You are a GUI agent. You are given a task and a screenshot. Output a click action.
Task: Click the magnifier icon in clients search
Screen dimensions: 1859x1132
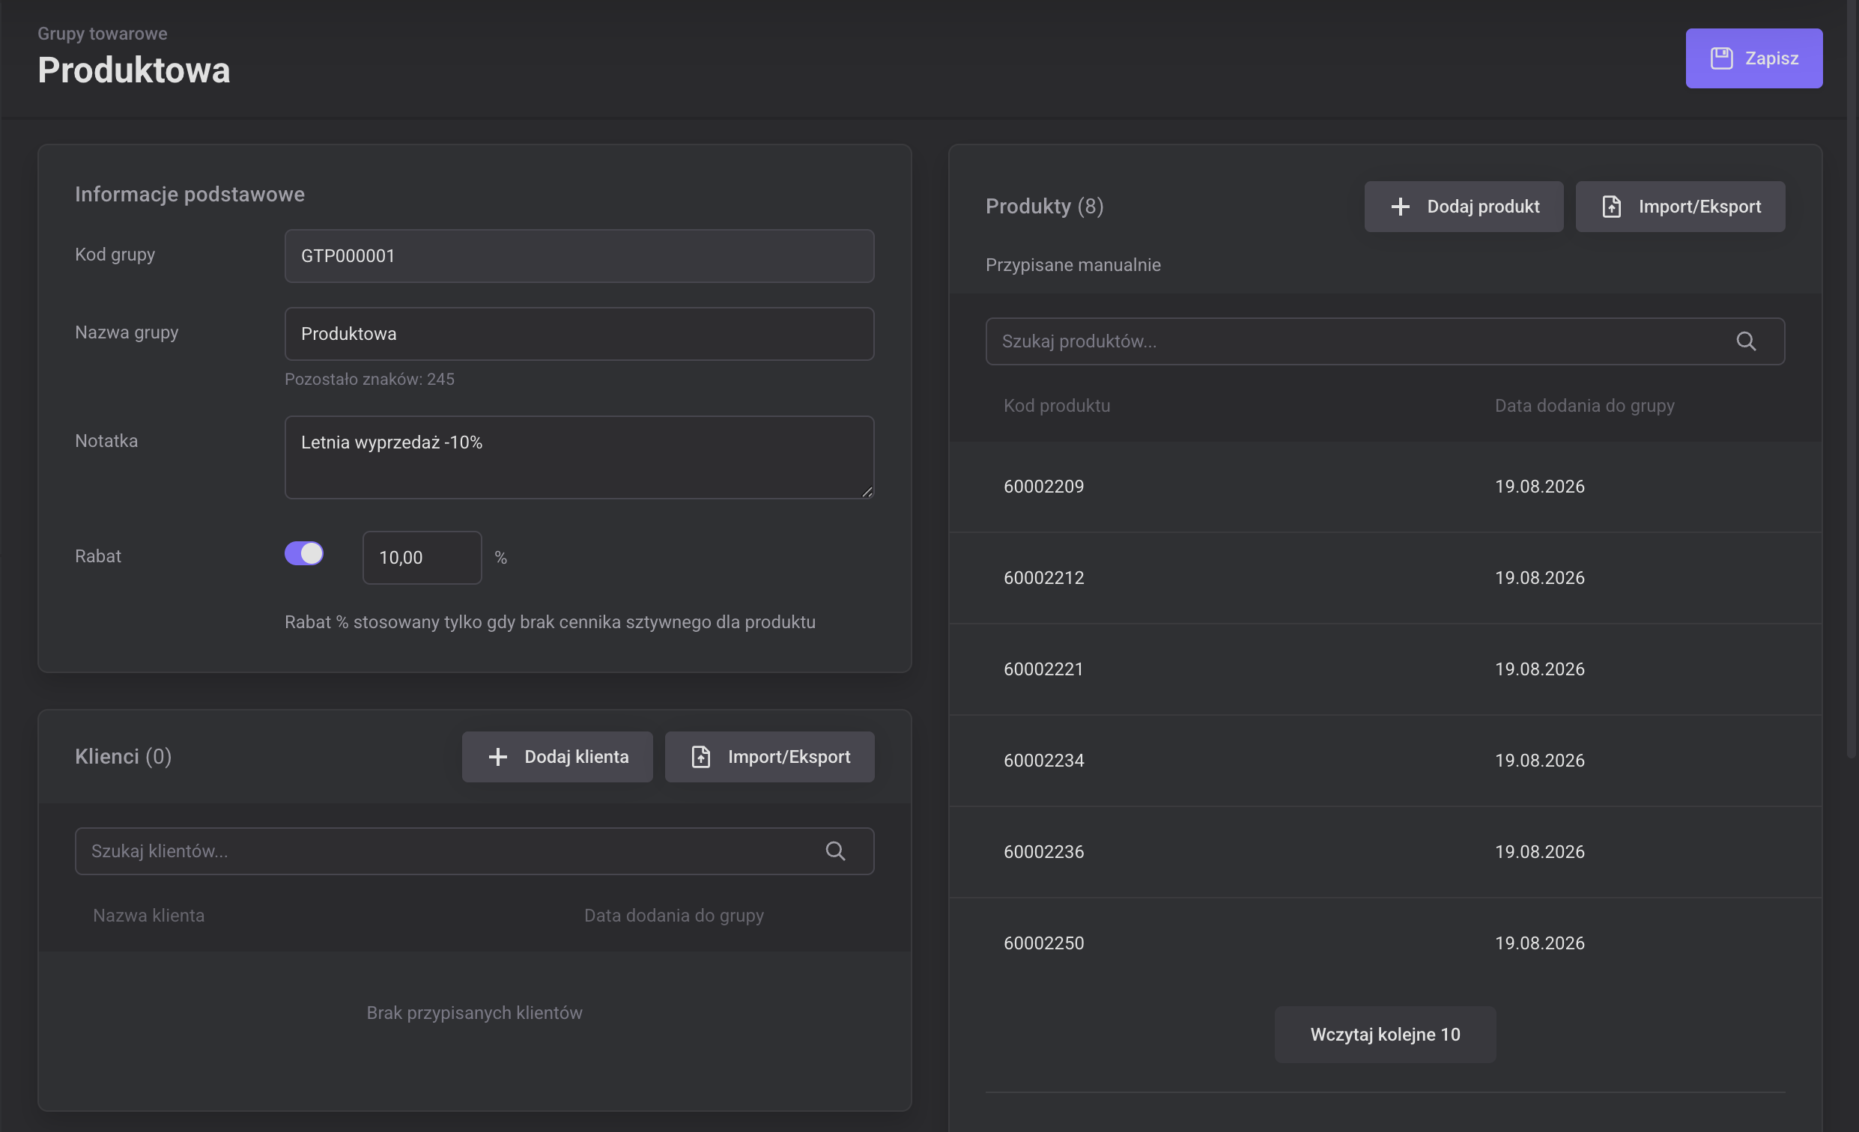click(x=834, y=850)
